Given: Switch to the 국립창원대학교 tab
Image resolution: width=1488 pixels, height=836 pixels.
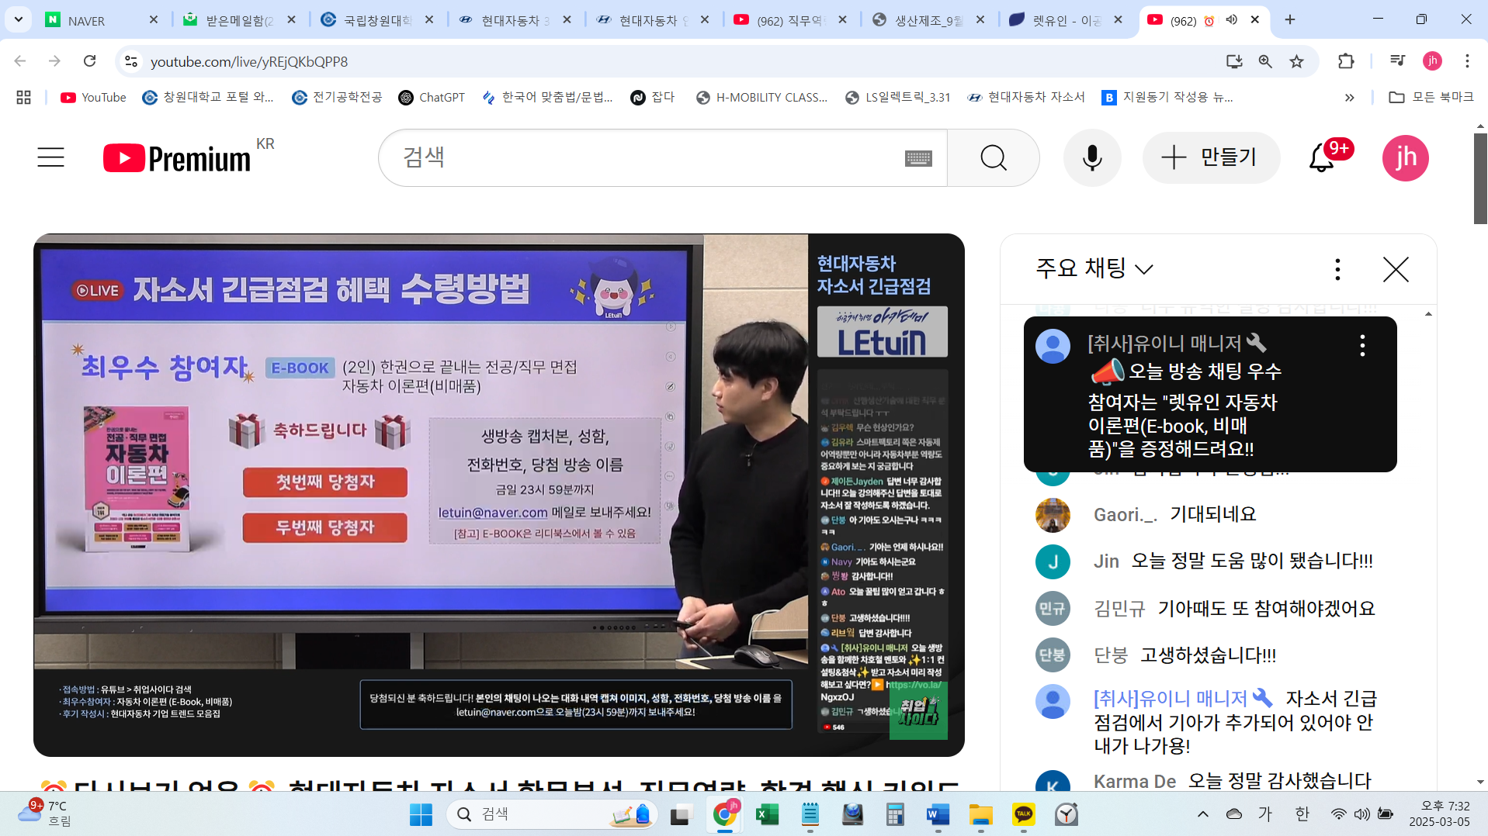Looking at the screenshot, I should click(377, 20).
